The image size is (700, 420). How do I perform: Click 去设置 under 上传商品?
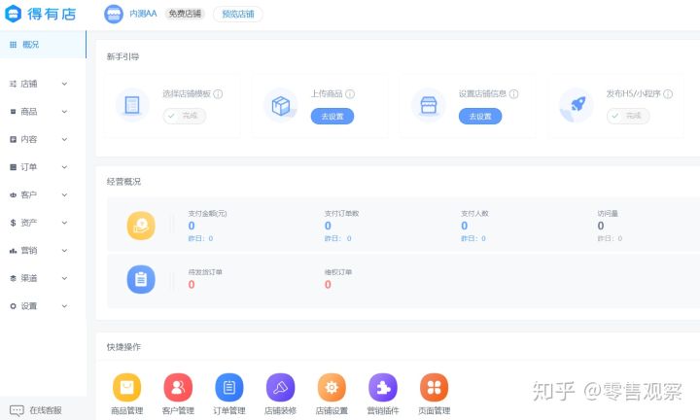[x=332, y=117]
